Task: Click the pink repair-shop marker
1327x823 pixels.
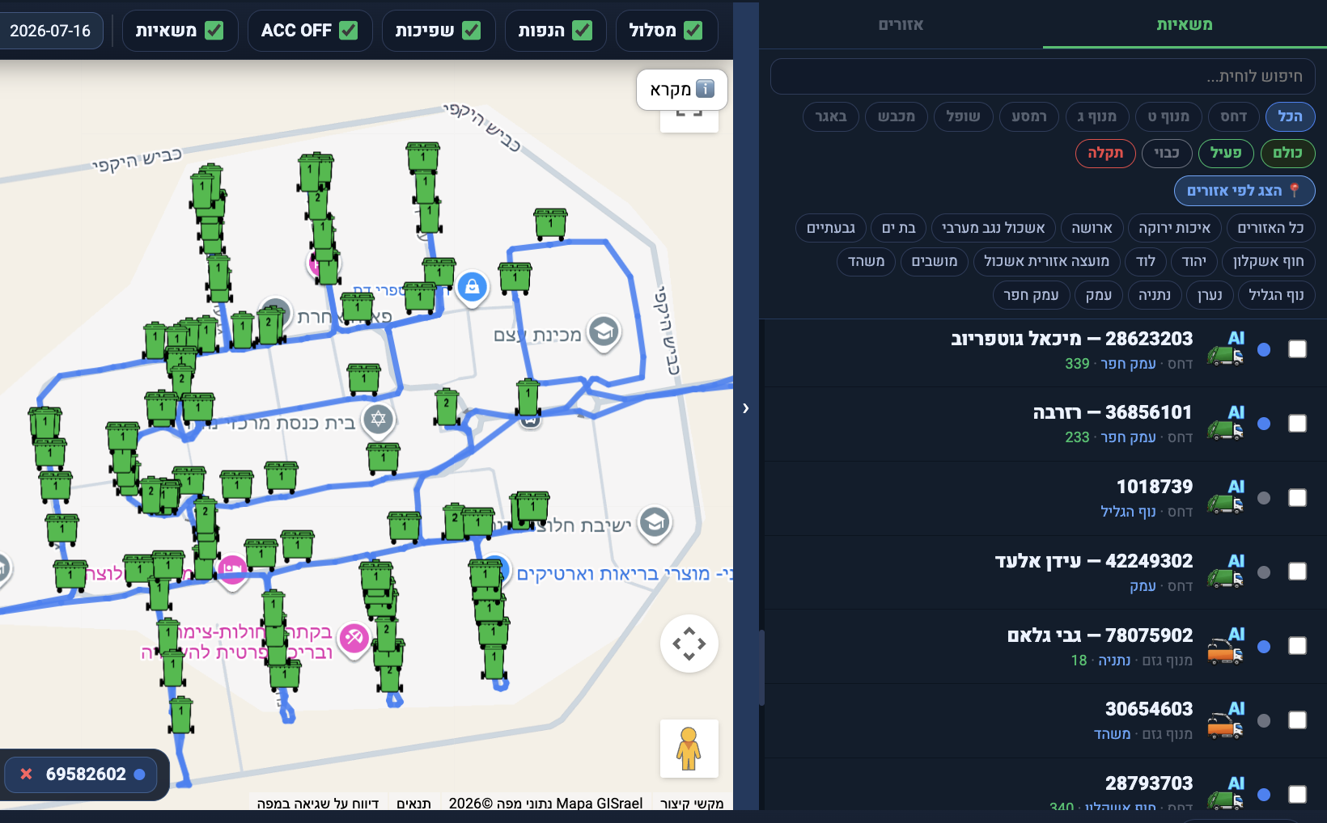Action: point(354,639)
